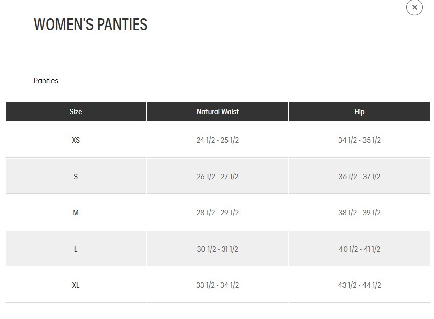Viewport: 434px width, 319px height.
Task: Click M hip measurement 38 1/2 - 39 1/2
Action: (359, 213)
